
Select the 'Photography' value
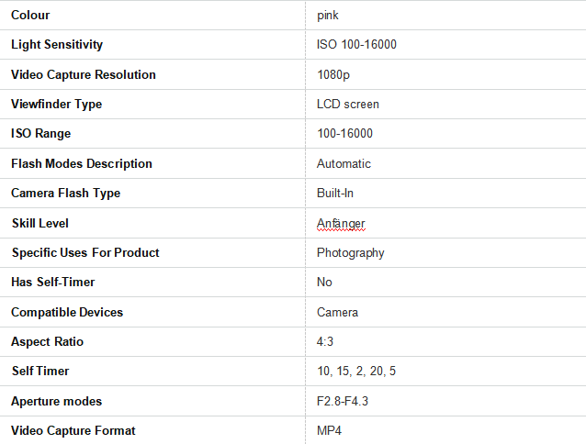point(350,252)
